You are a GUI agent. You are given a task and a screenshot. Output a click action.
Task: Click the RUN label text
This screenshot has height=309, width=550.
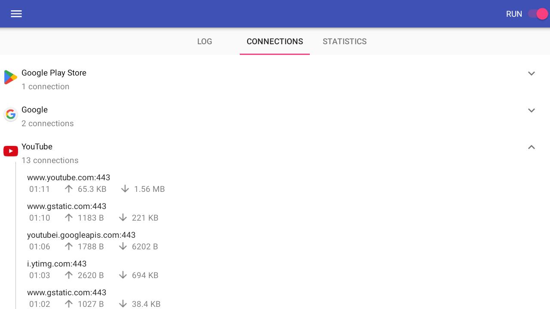tap(514, 14)
